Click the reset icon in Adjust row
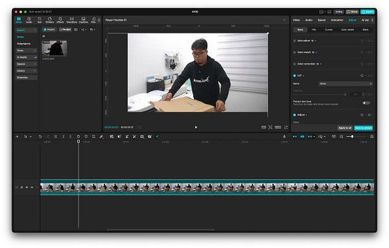Image resolution: width=389 pixels, height=248 pixels. [362, 115]
